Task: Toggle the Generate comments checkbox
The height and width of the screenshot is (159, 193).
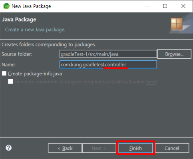Action: click(x=10, y=81)
